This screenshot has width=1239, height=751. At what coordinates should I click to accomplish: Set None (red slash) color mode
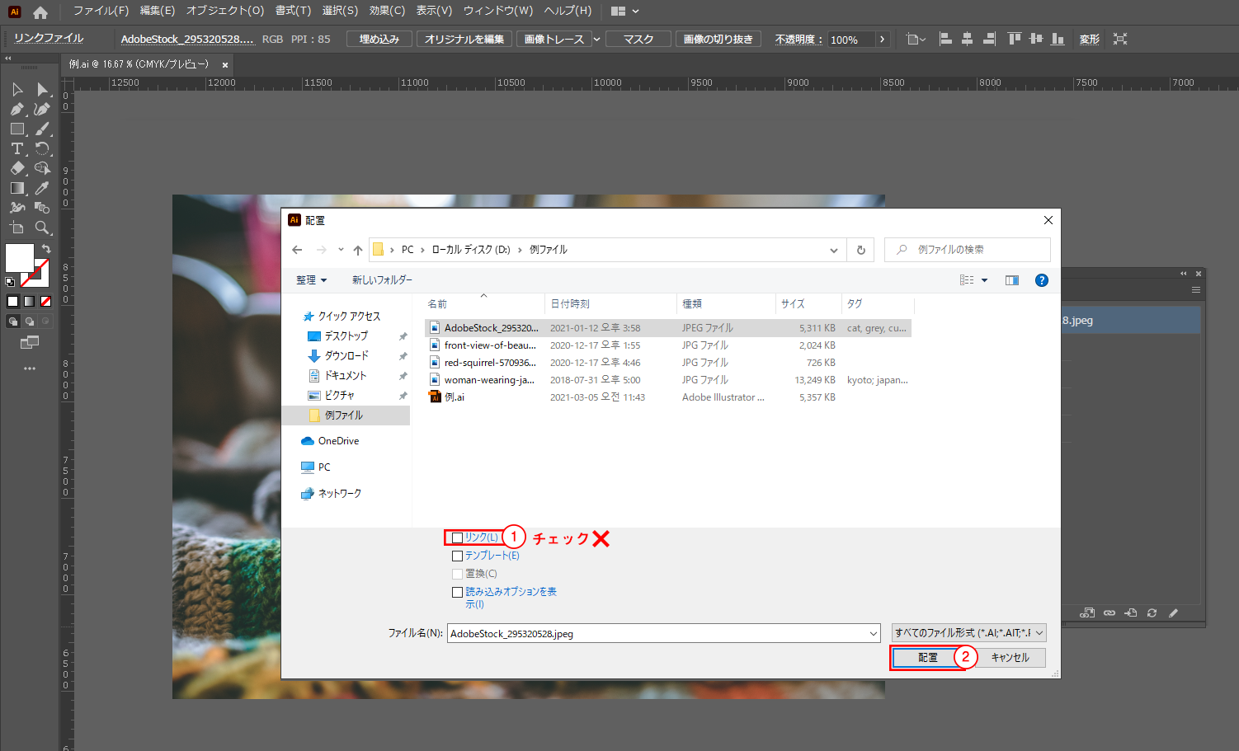pos(46,302)
